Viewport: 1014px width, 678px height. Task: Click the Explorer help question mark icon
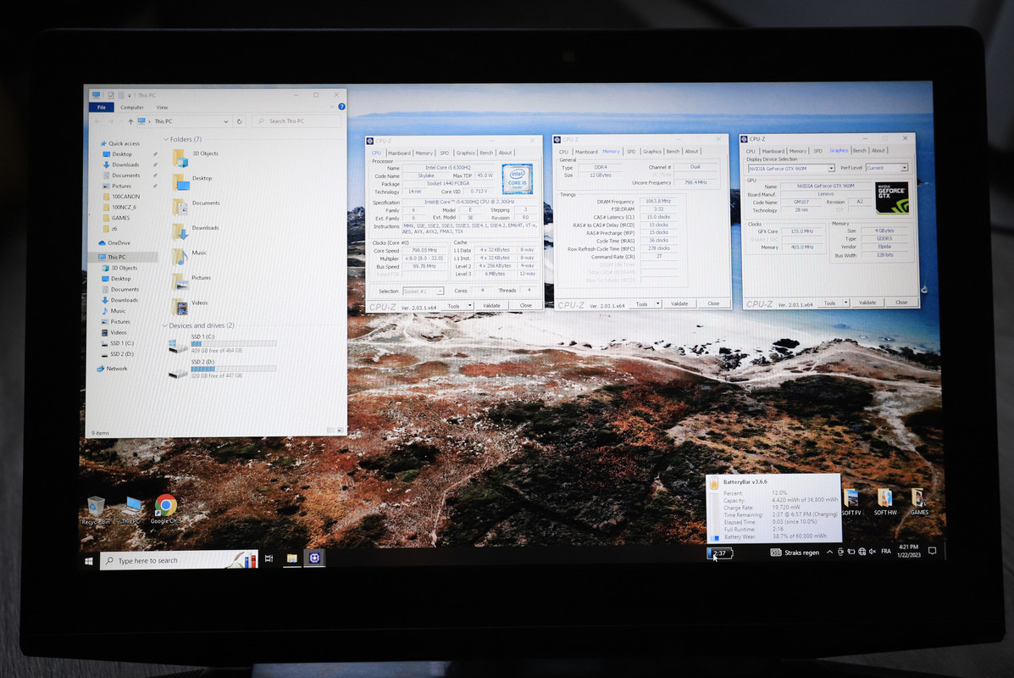pos(341,107)
